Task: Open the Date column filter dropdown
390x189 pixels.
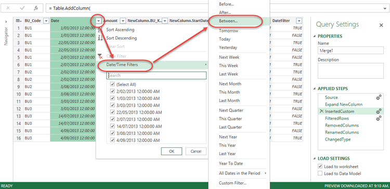Action: tap(99, 21)
